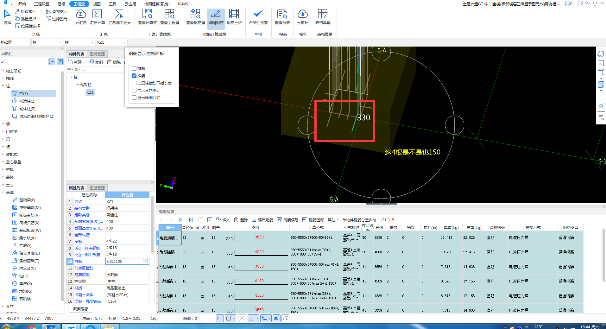Click 拾取构件 pick component
The image size is (606, 329).
click(x=26, y=11)
